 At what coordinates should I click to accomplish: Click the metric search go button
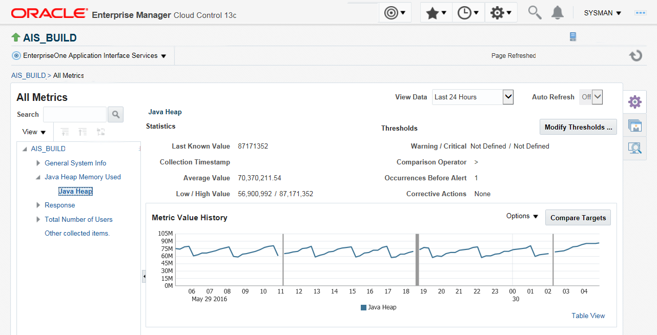(x=115, y=114)
